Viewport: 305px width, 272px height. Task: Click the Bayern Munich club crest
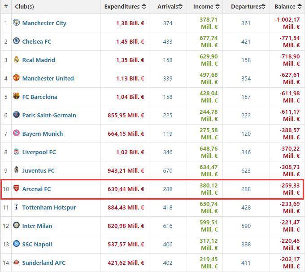click(x=17, y=134)
